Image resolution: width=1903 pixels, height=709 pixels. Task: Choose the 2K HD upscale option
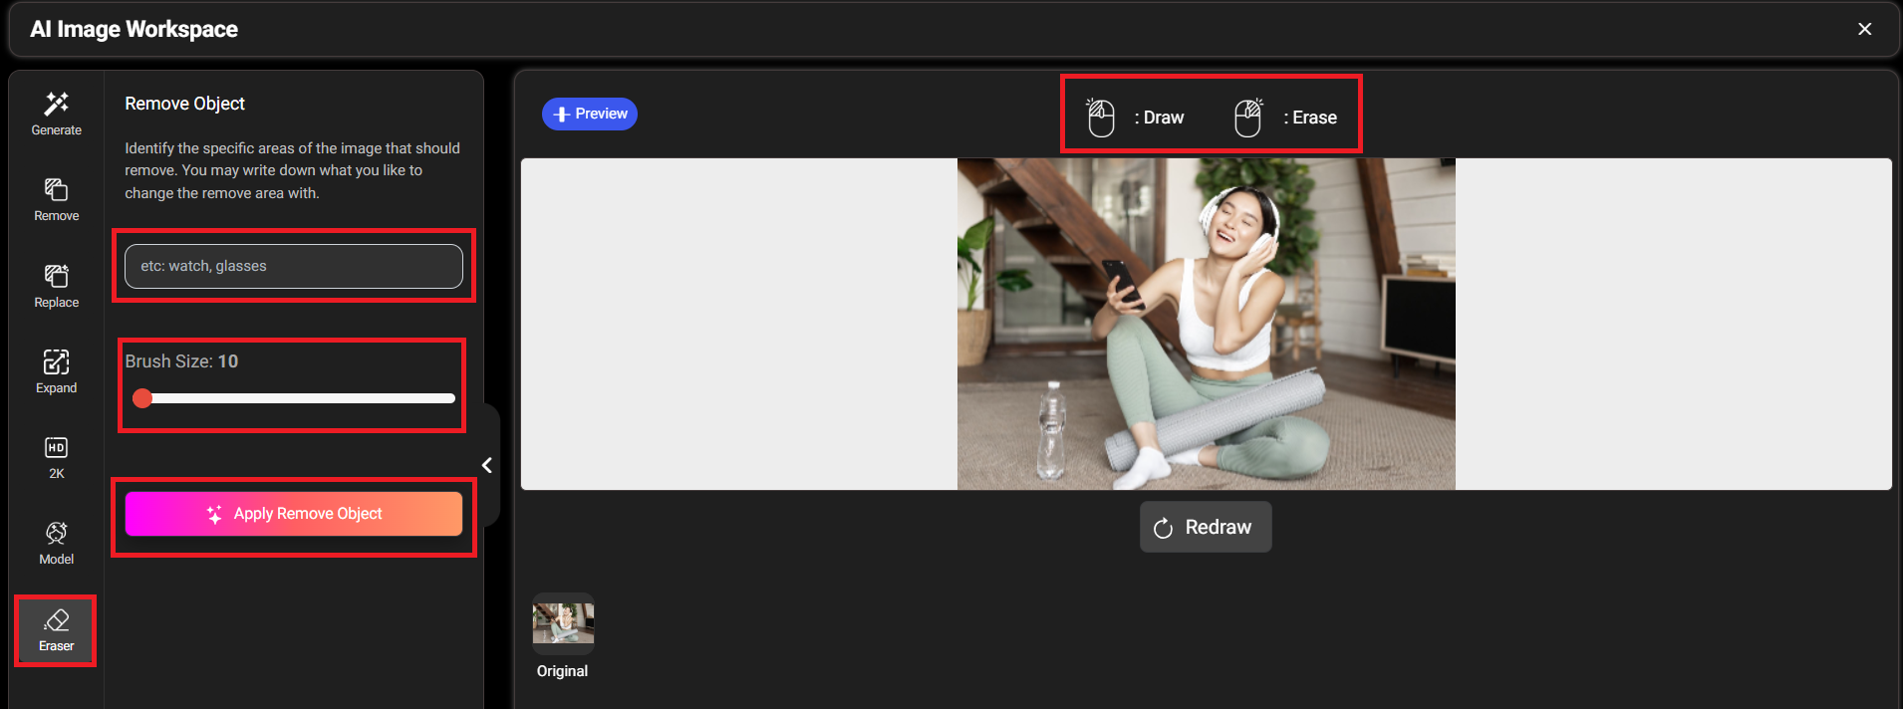[x=56, y=457]
